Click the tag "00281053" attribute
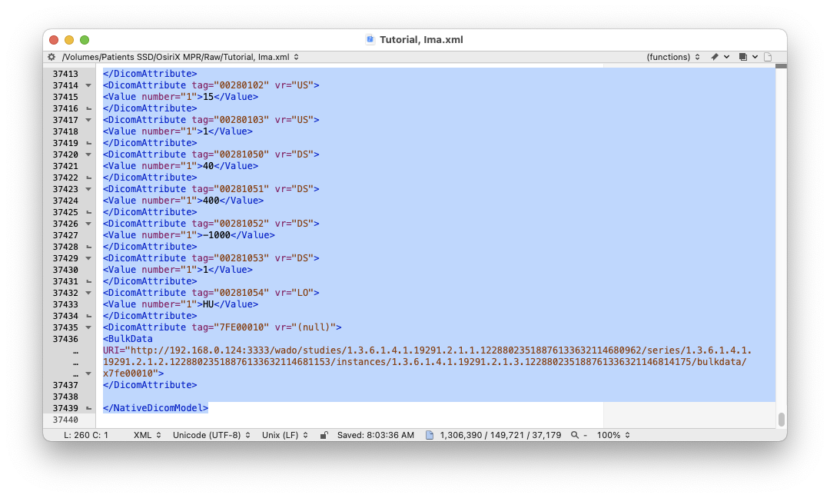Viewport: 830px width, 498px height. 231,258
